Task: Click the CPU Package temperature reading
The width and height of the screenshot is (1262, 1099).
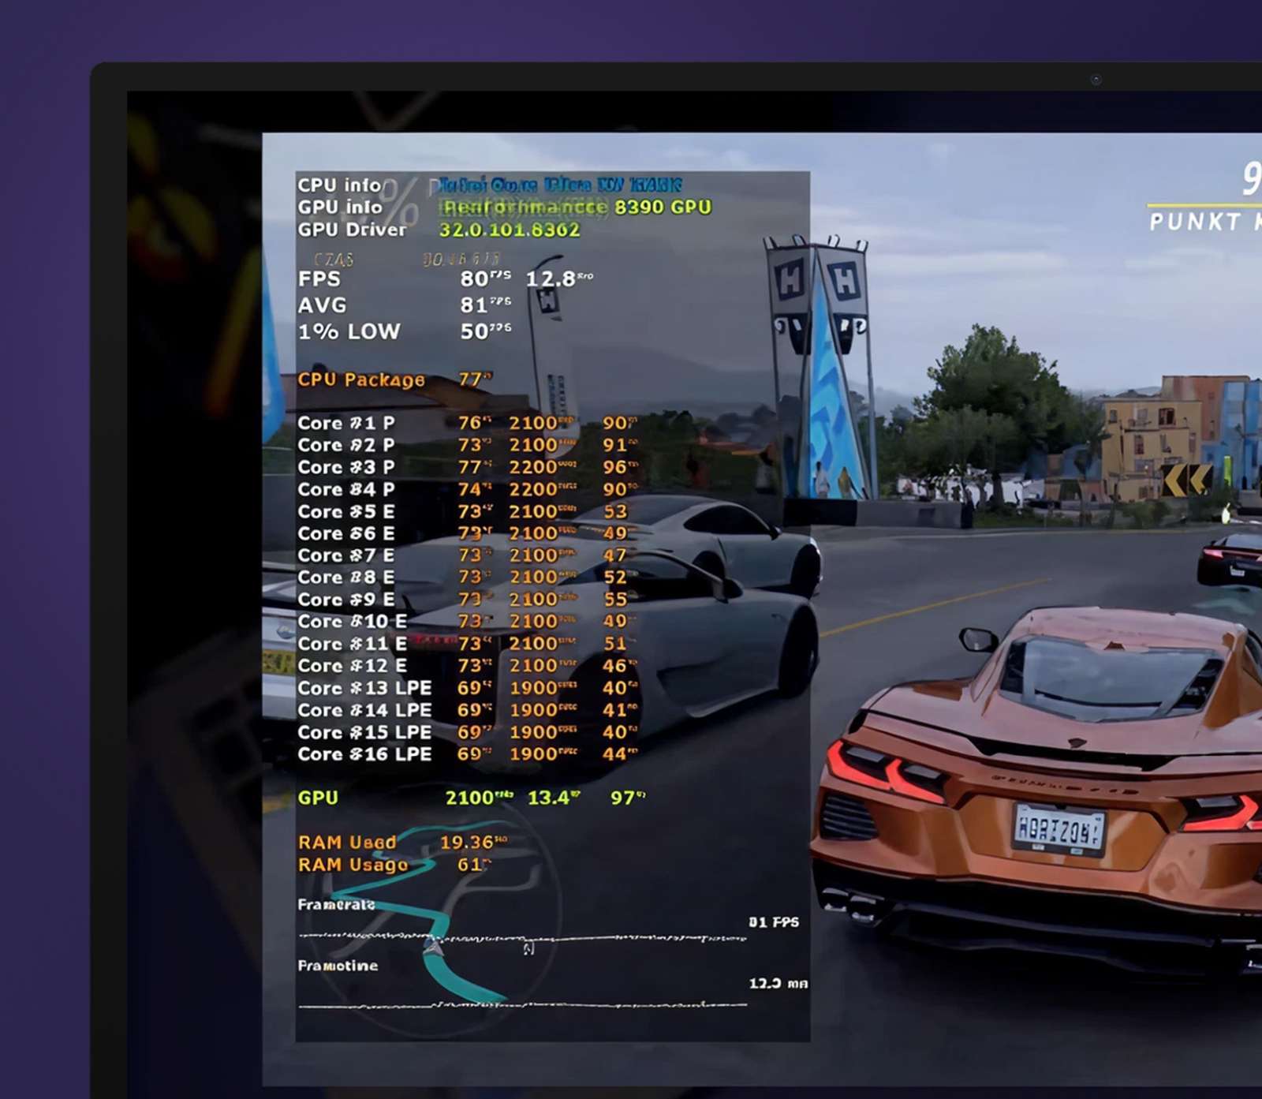Action: point(474,379)
